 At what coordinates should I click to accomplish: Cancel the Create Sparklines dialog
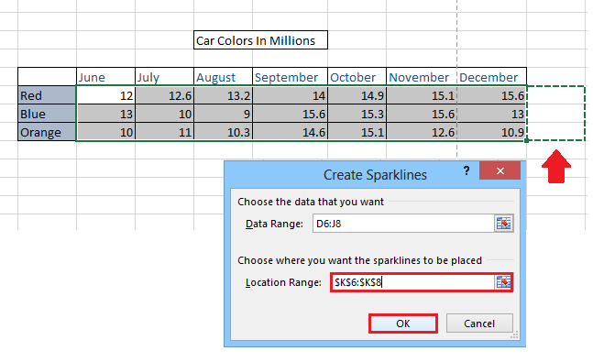(x=479, y=324)
